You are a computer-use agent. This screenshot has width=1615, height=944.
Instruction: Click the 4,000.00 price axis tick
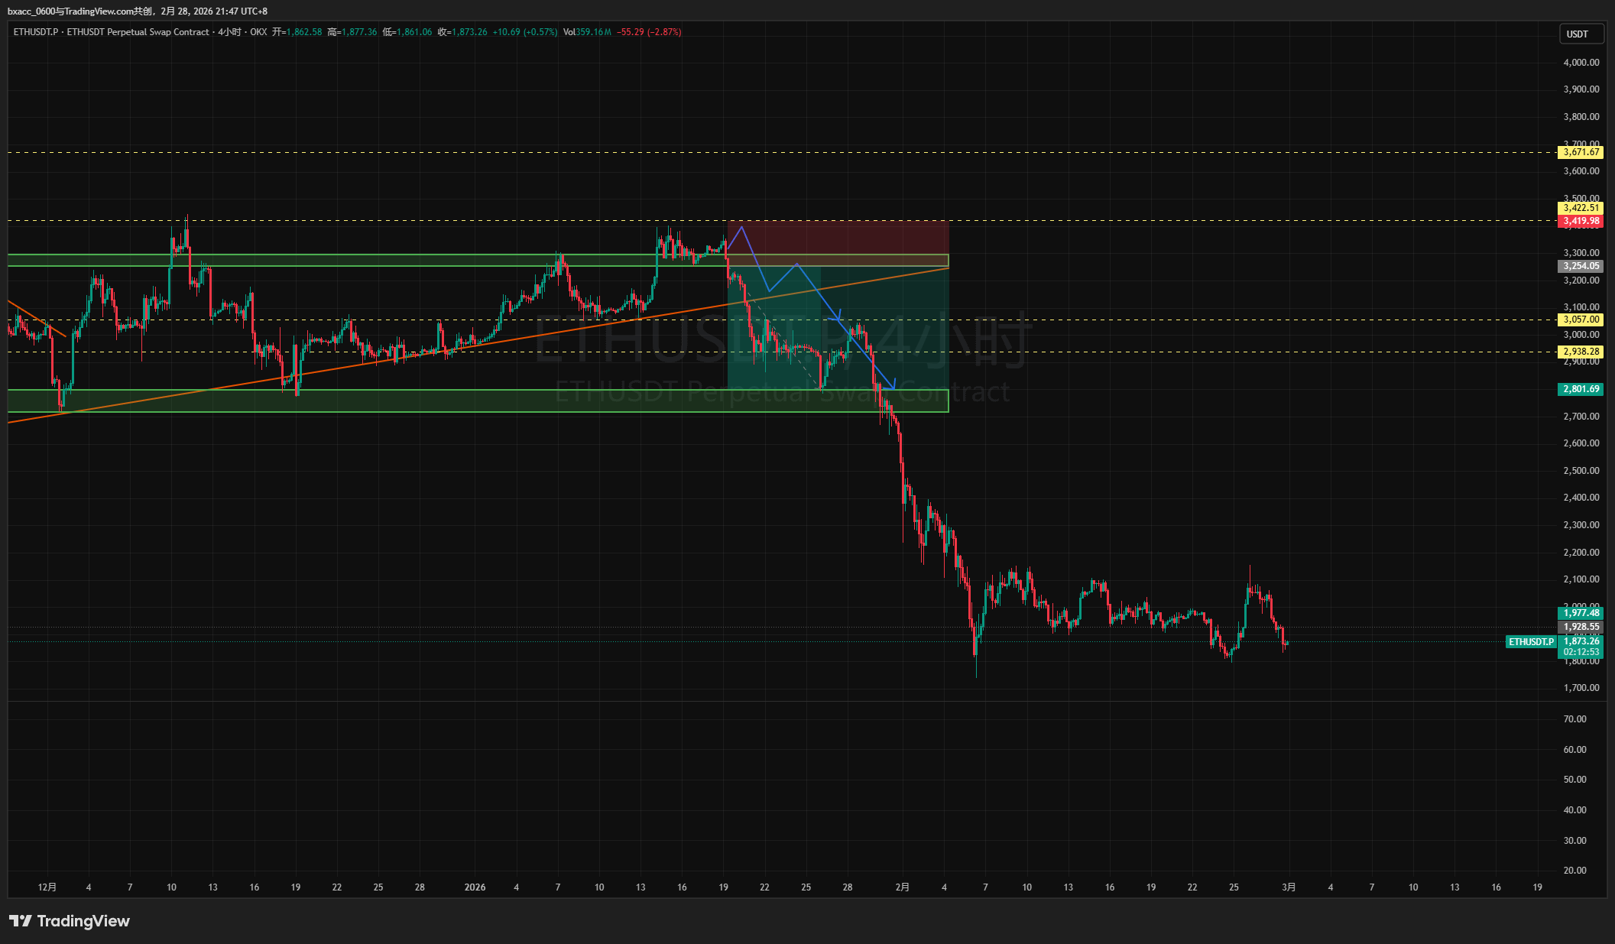click(x=1581, y=63)
